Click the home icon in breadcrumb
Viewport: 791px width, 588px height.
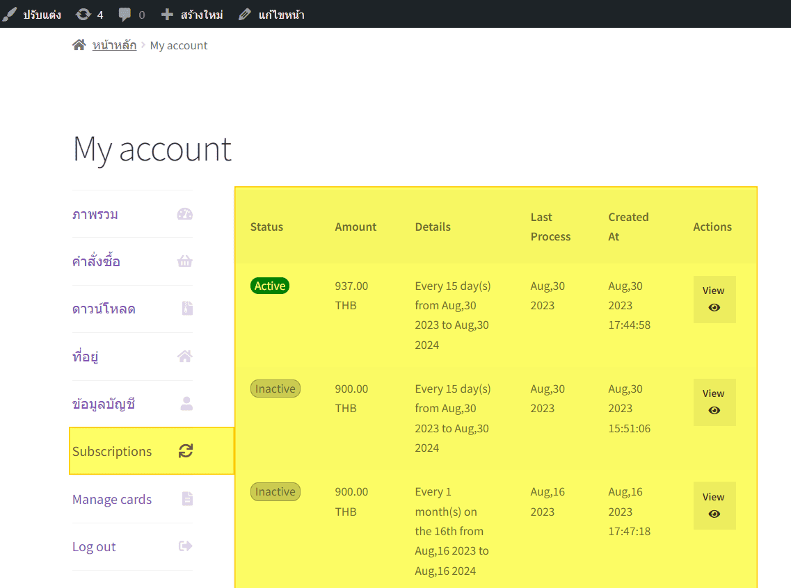click(x=79, y=45)
